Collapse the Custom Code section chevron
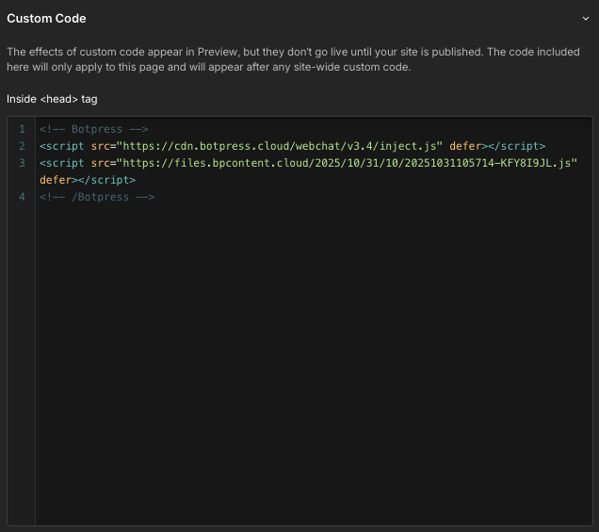 pos(585,18)
